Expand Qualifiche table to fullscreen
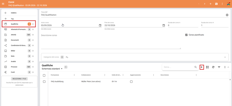232x106 pixels. 207,67
